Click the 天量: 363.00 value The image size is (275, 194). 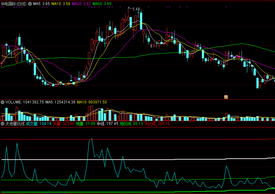(x=63, y=124)
